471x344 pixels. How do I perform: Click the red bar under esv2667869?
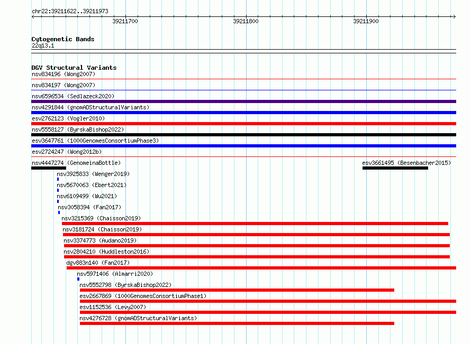(268, 301)
